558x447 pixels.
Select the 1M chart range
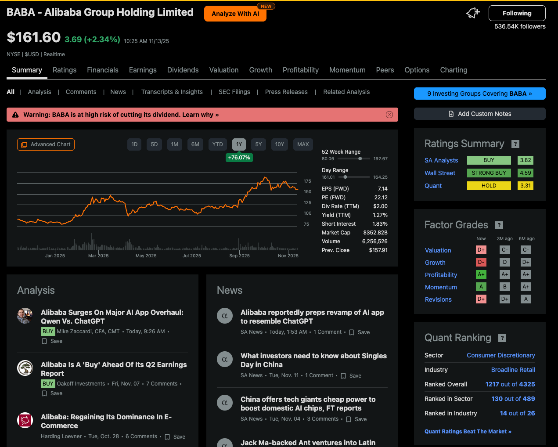174,144
